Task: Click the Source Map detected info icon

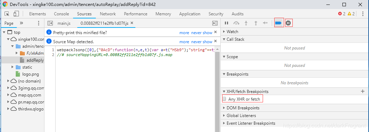Action: point(49,41)
